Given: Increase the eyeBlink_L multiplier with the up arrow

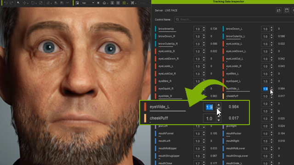Looking at the screenshot, I should (x=271, y=72).
